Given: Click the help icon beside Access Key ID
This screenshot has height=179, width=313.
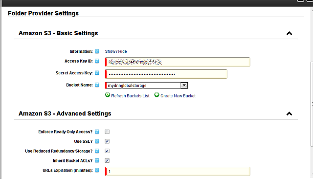Looking at the screenshot, I should click(97, 61).
